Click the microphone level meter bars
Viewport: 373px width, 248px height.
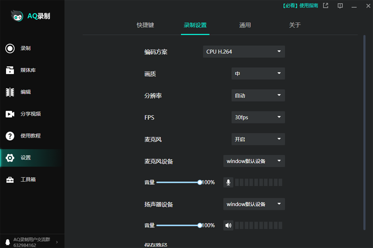click(259, 182)
